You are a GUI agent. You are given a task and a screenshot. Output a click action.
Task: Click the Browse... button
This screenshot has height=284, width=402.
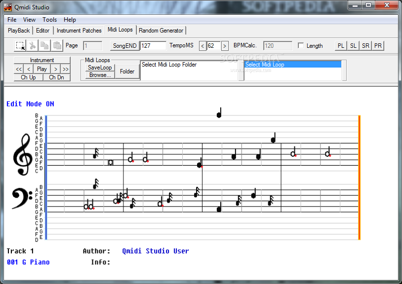[x=100, y=75]
